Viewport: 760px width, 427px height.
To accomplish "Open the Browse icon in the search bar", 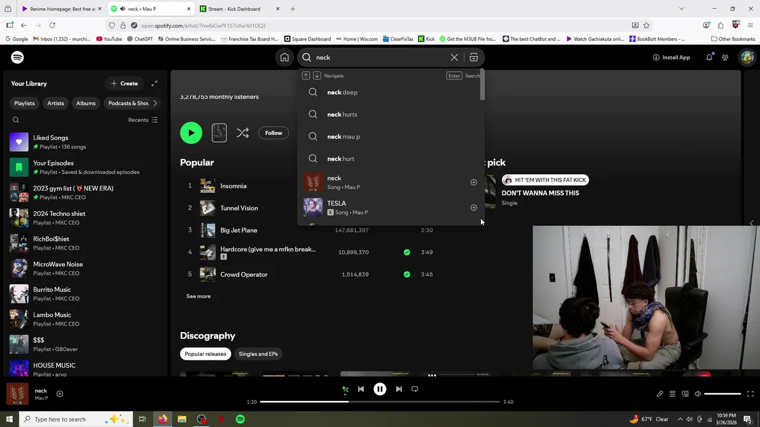I will pos(474,58).
